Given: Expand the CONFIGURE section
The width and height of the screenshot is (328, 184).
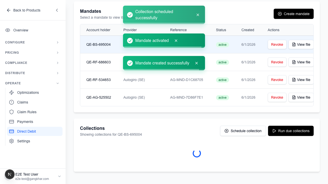Looking at the screenshot, I should pyautogui.click(x=32, y=42).
